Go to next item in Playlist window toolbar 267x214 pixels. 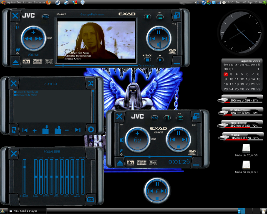pyautogui.click(x=78, y=130)
